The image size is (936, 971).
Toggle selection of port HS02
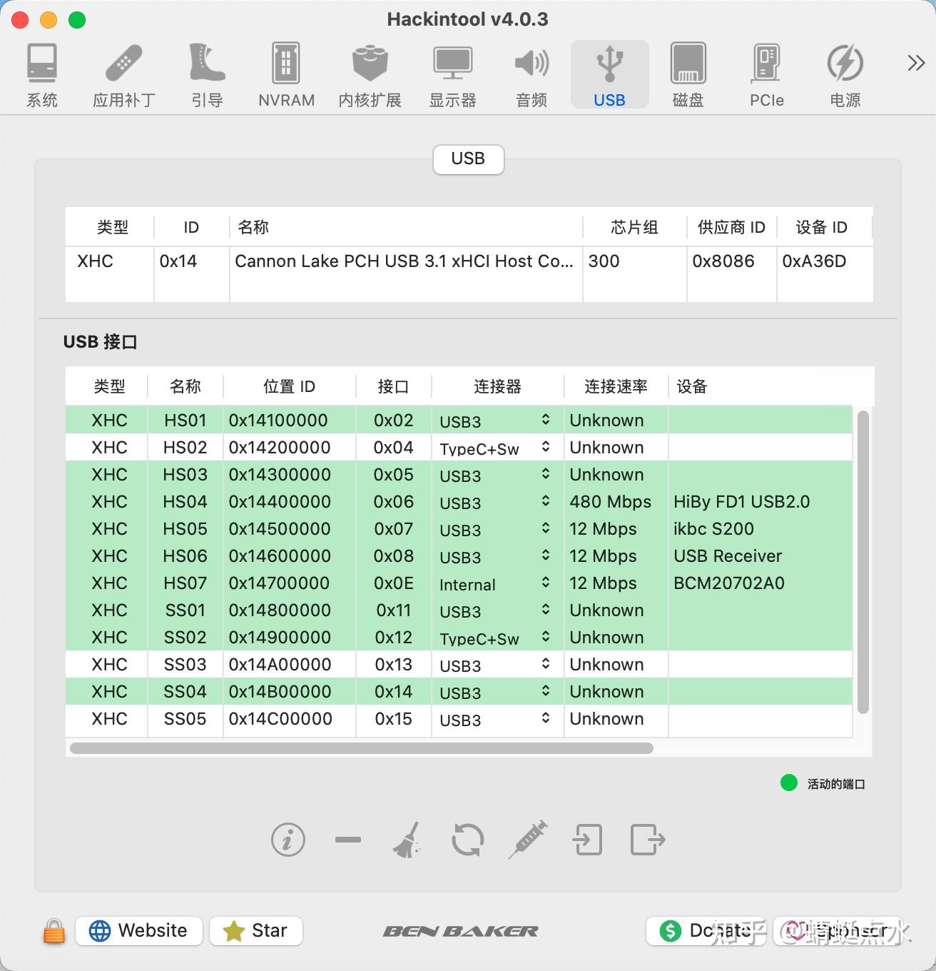[x=184, y=447]
